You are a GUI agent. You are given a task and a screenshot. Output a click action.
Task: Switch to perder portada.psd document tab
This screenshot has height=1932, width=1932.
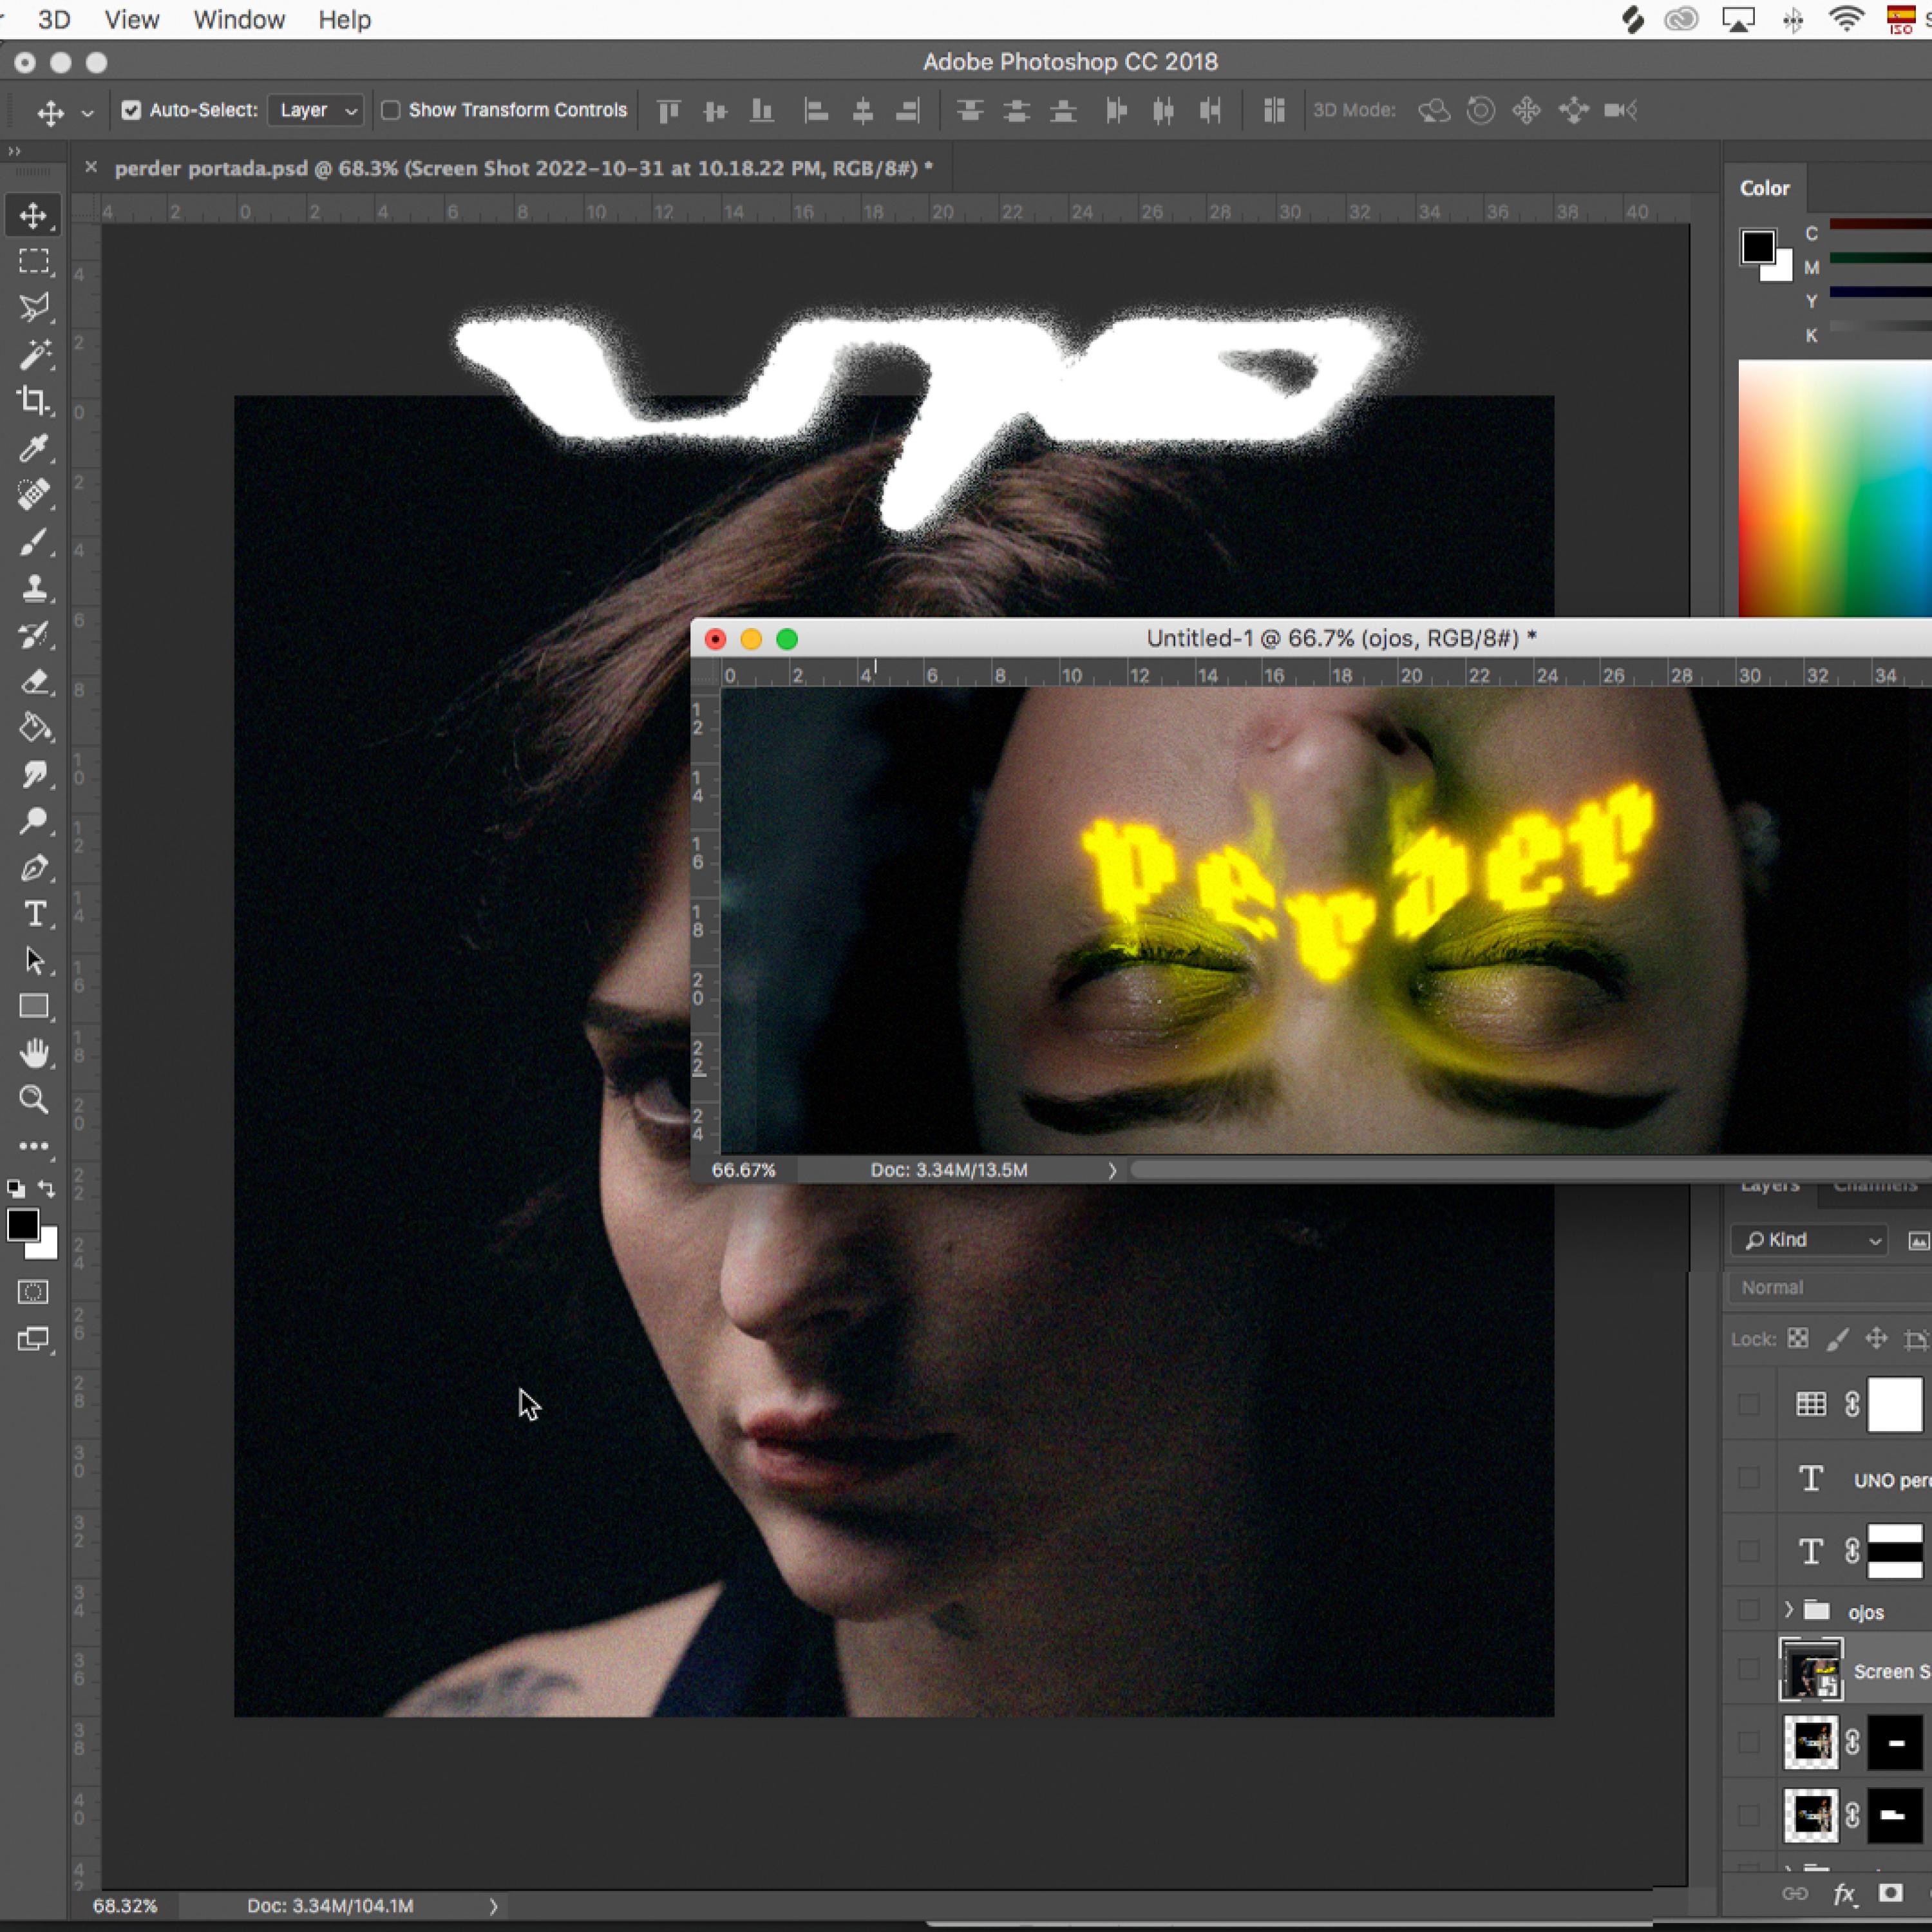point(522,168)
